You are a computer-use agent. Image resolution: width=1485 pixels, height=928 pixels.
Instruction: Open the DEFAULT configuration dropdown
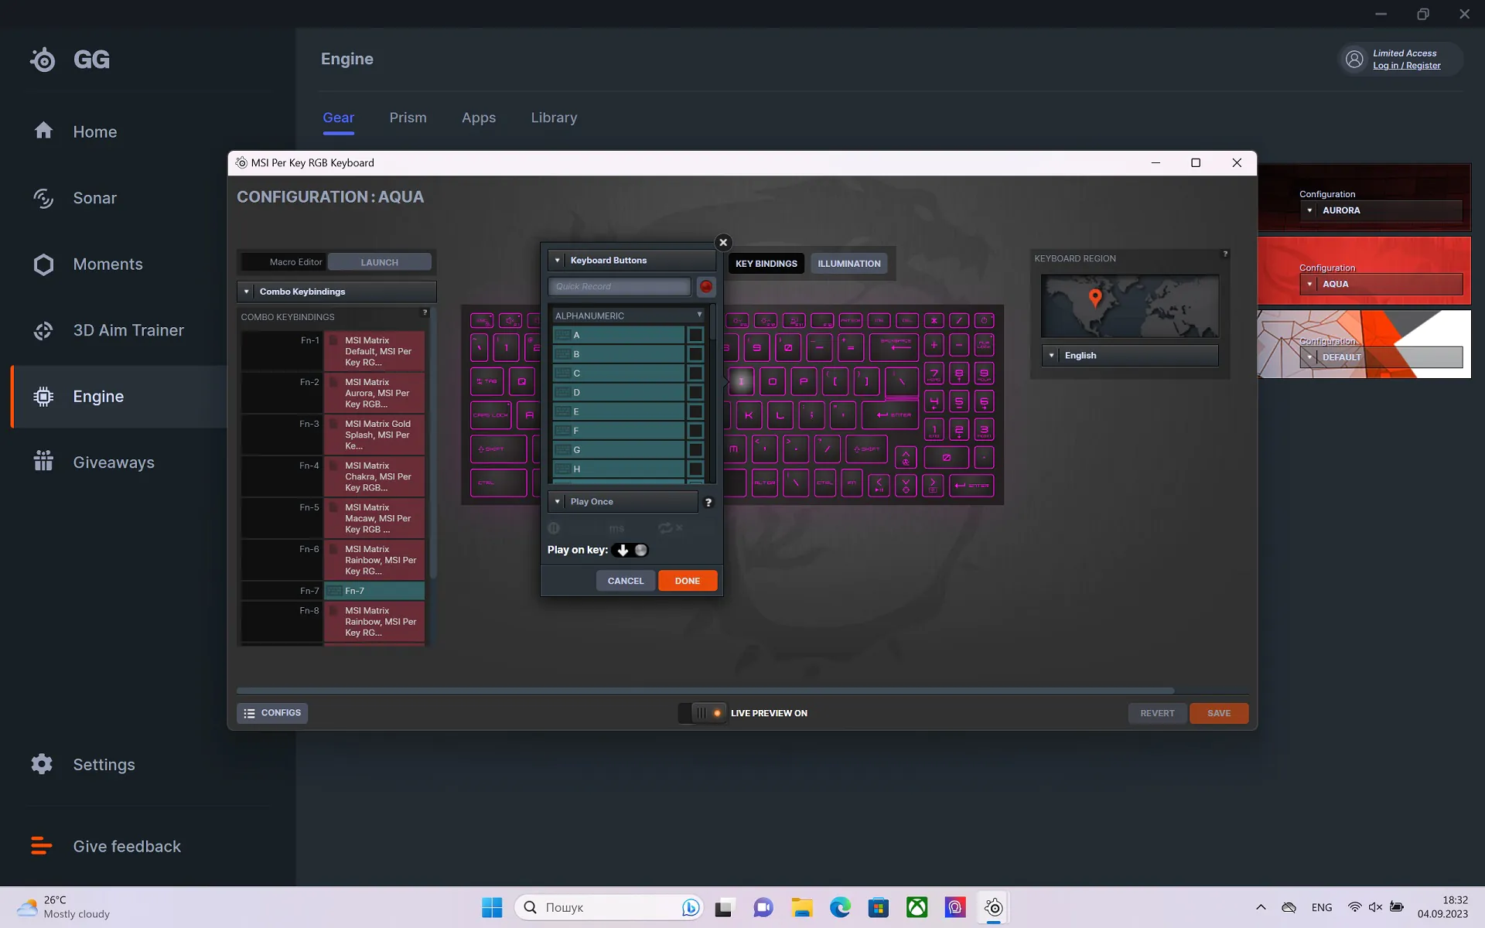1381,357
